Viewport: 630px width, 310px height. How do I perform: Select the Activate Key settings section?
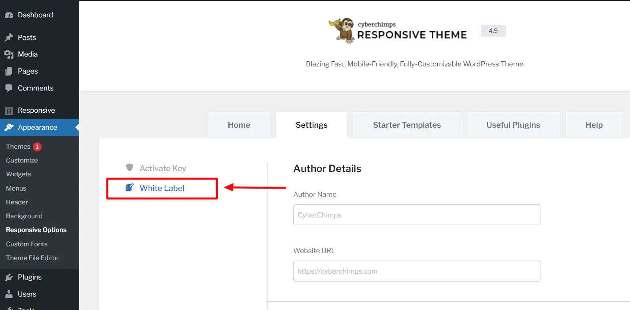pos(163,168)
